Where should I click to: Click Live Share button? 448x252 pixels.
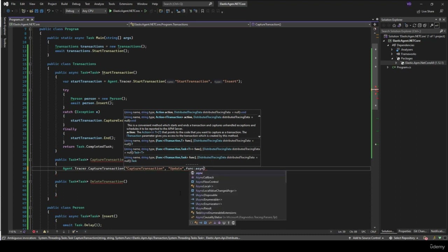426,11
